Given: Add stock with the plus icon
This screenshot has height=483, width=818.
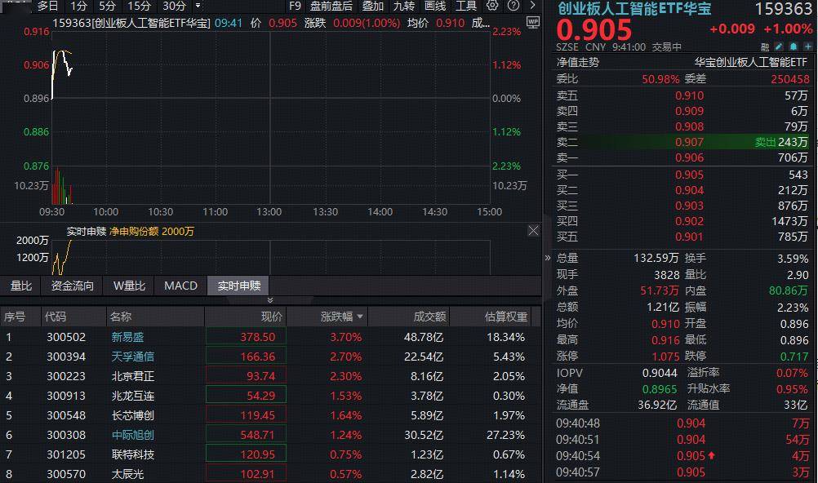Looking at the screenshot, I should click(x=808, y=47).
